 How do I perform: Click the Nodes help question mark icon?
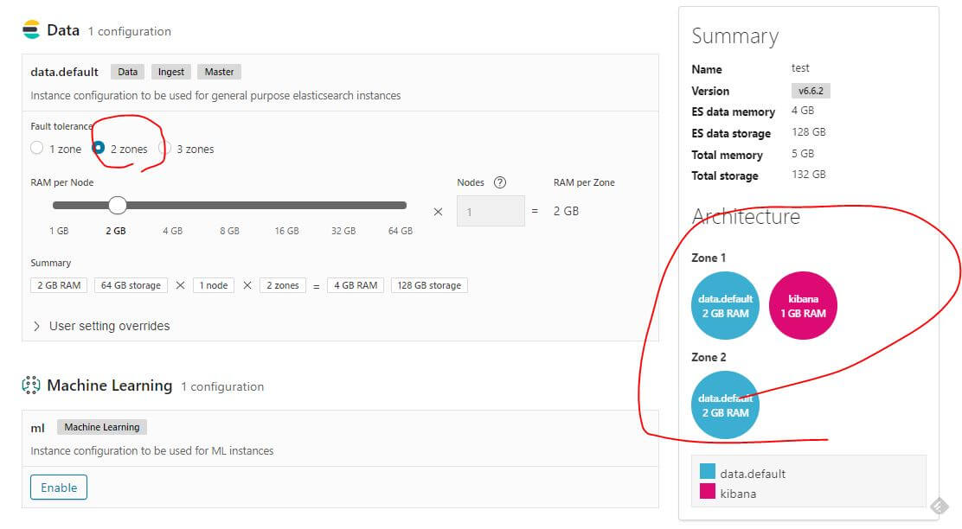[499, 182]
